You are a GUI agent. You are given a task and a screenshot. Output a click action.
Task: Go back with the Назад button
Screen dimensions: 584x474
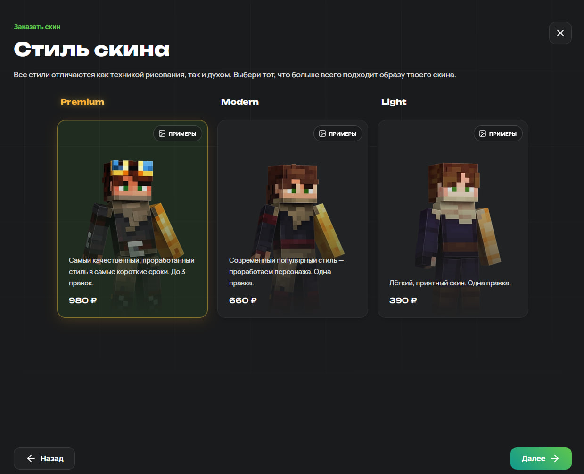pyautogui.click(x=44, y=458)
